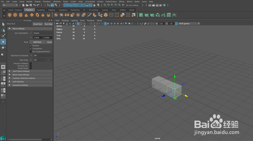Image resolution: width=253 pixels, height=141 pixels.
Task: Expand Move Snap Settings section
Action: [x=30, y=75]
